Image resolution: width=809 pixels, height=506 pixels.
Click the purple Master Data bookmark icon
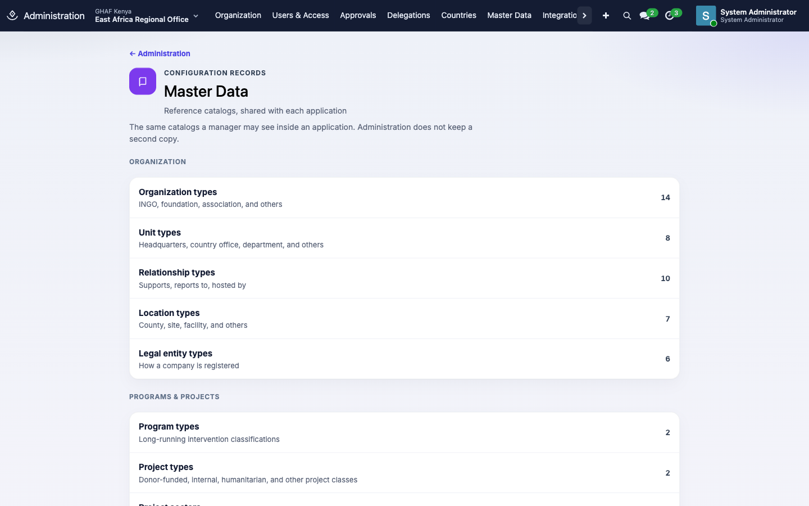point(143,82)
